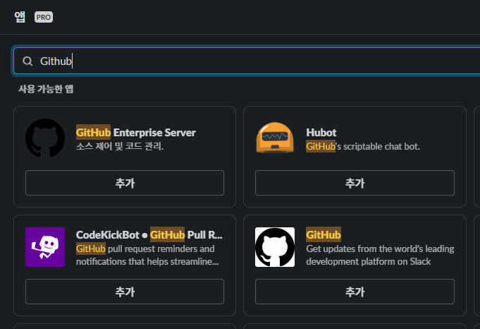Add Hubot using its 추가 button
The image size is (480, 329).
click(x=355, y=183)
